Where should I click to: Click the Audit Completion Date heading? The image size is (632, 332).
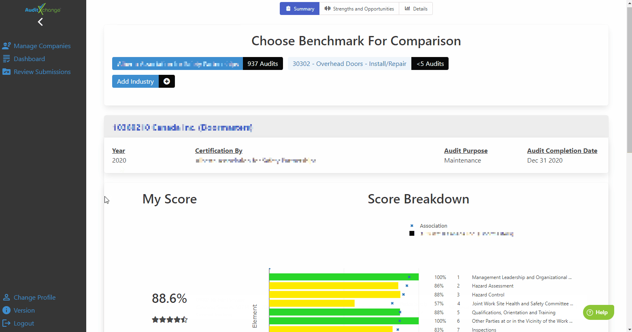tap(562, 150)
